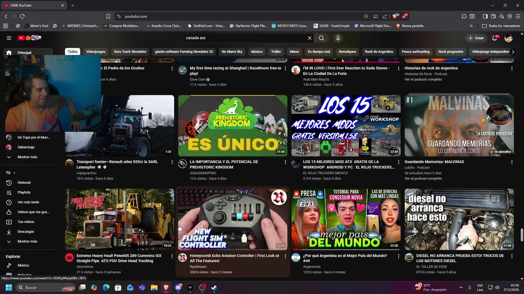Select the Todos filter chip
The image size is (524, 294).
[x=72, y=52]
